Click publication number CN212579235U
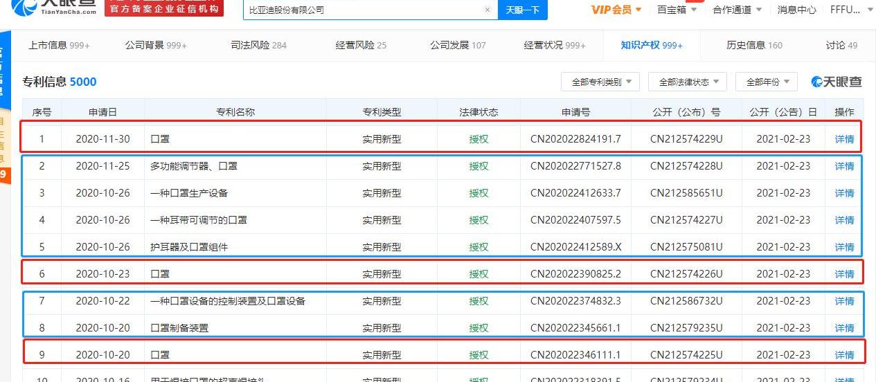The width and height of the screenshot is (876, 382). tap(686, 328)
